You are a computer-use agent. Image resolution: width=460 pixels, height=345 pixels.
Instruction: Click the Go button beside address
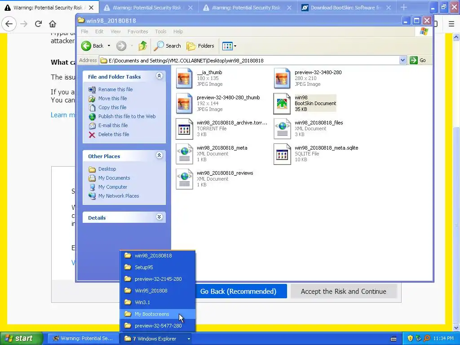click(x=418, y=61)
